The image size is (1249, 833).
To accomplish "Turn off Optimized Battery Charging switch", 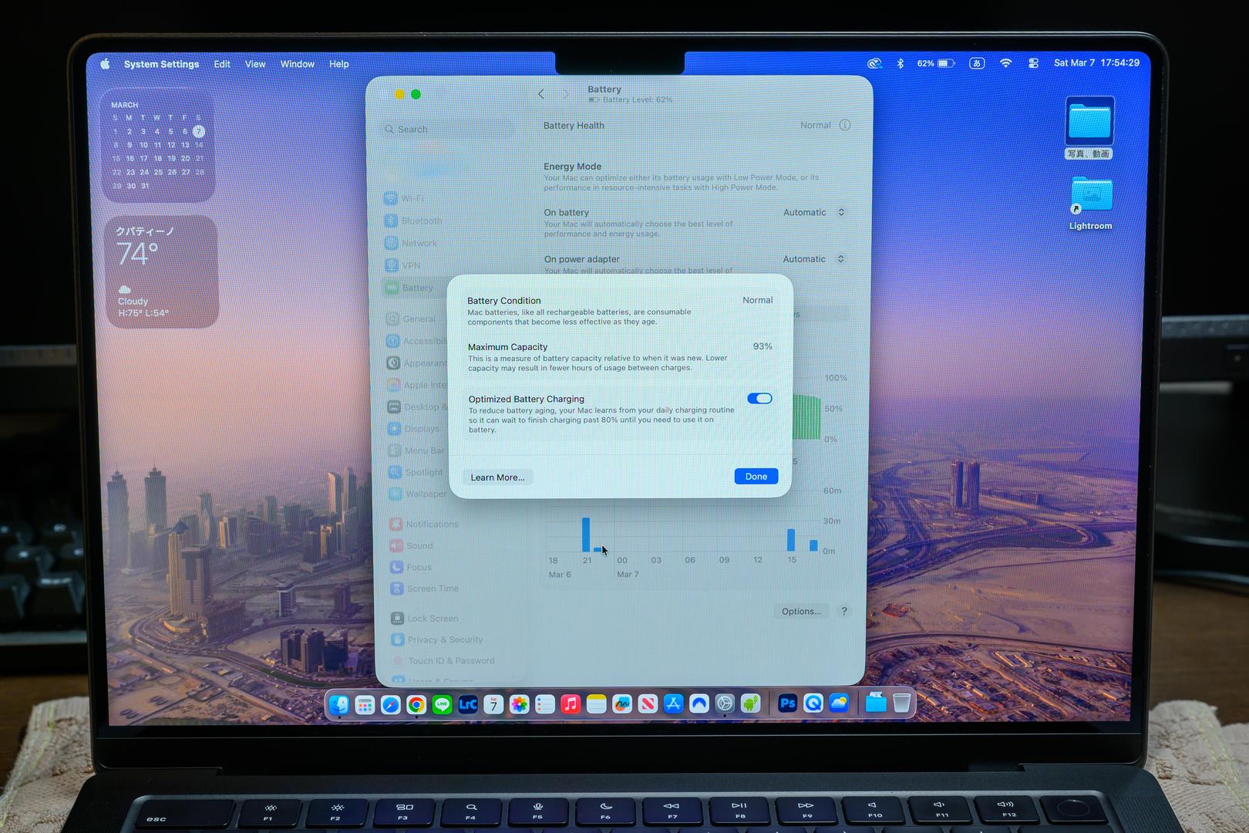I will tap(759, 399).
